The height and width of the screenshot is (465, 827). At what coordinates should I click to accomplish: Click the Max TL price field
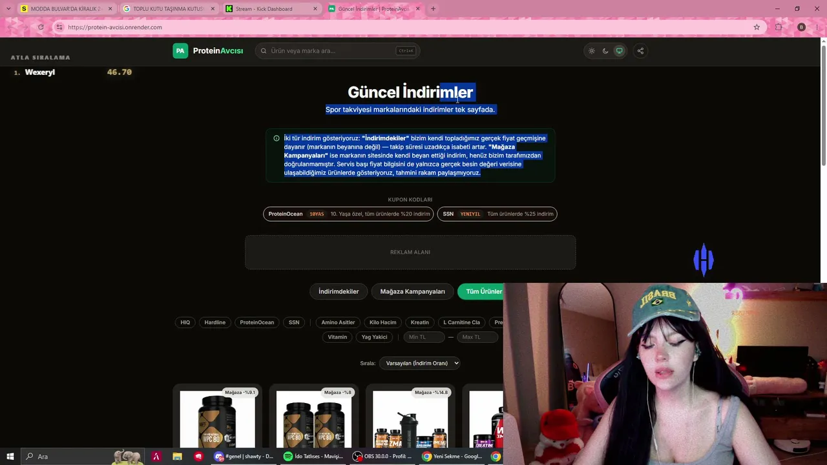[477, 337]
